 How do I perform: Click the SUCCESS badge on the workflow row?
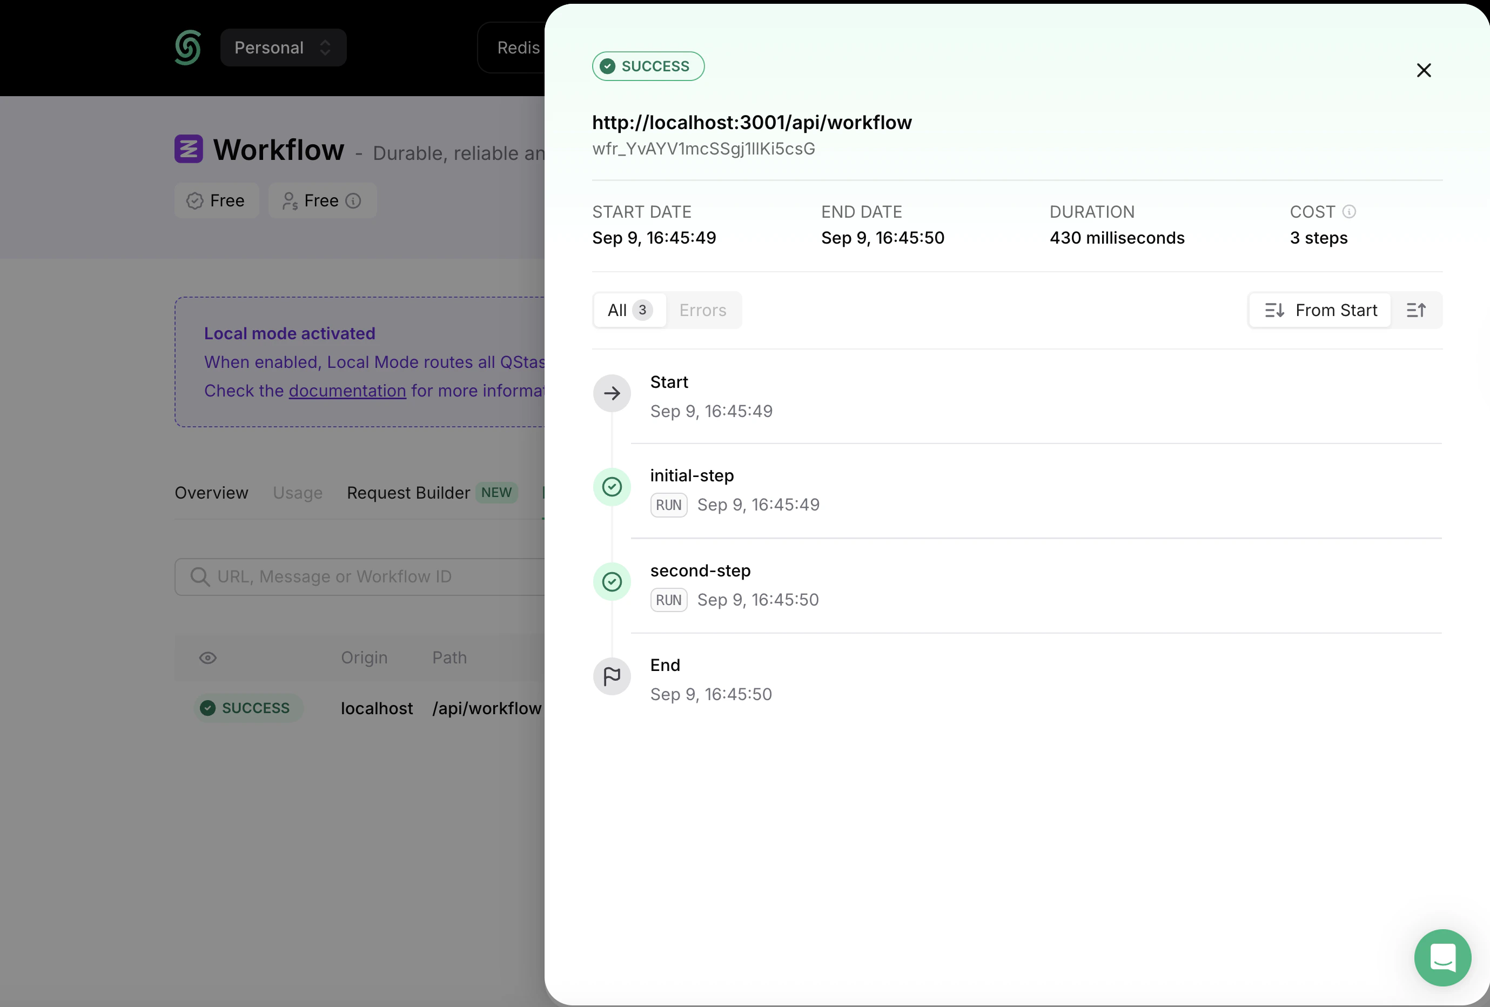(x=248, y=708)
